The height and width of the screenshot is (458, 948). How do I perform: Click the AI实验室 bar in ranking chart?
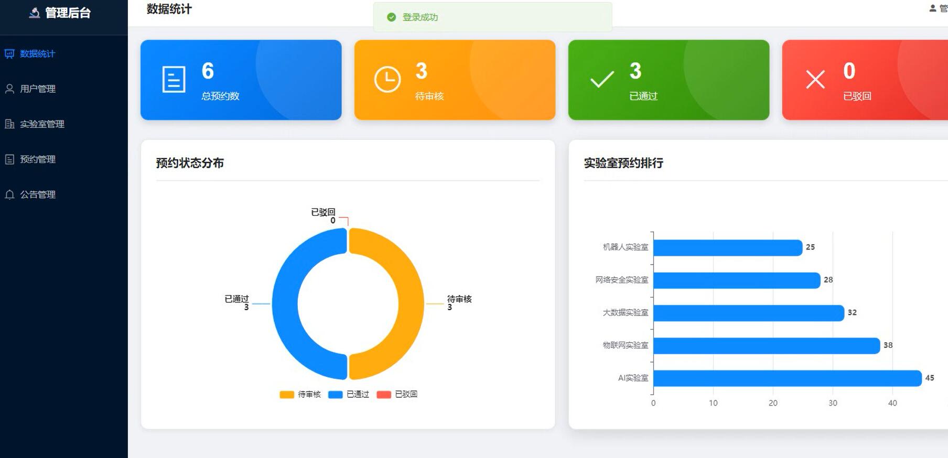(x=788, y=378)
